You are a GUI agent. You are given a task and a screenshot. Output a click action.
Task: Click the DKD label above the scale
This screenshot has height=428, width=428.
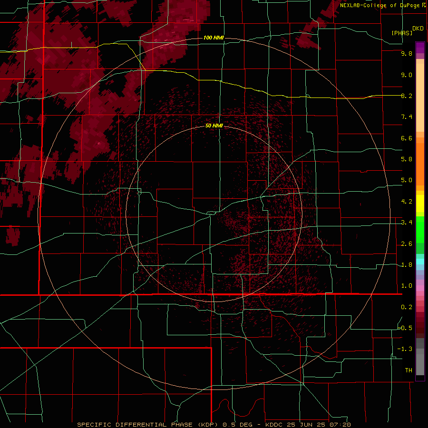[x=418, y=29]
